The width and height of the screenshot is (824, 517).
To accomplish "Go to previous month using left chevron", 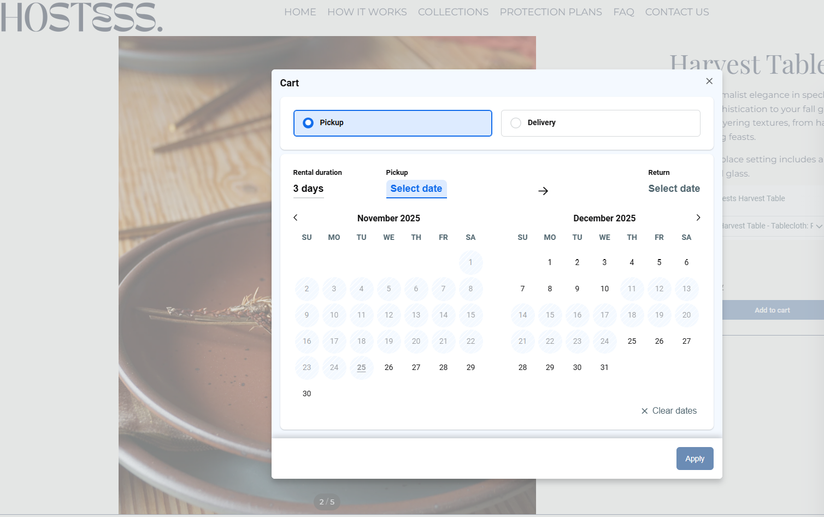I will [296, 218].
